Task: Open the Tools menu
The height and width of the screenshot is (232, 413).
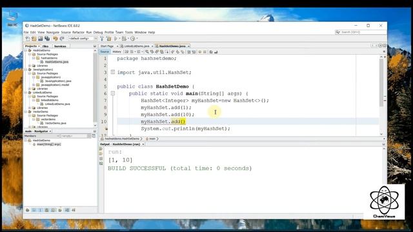Action: (129, 32)
